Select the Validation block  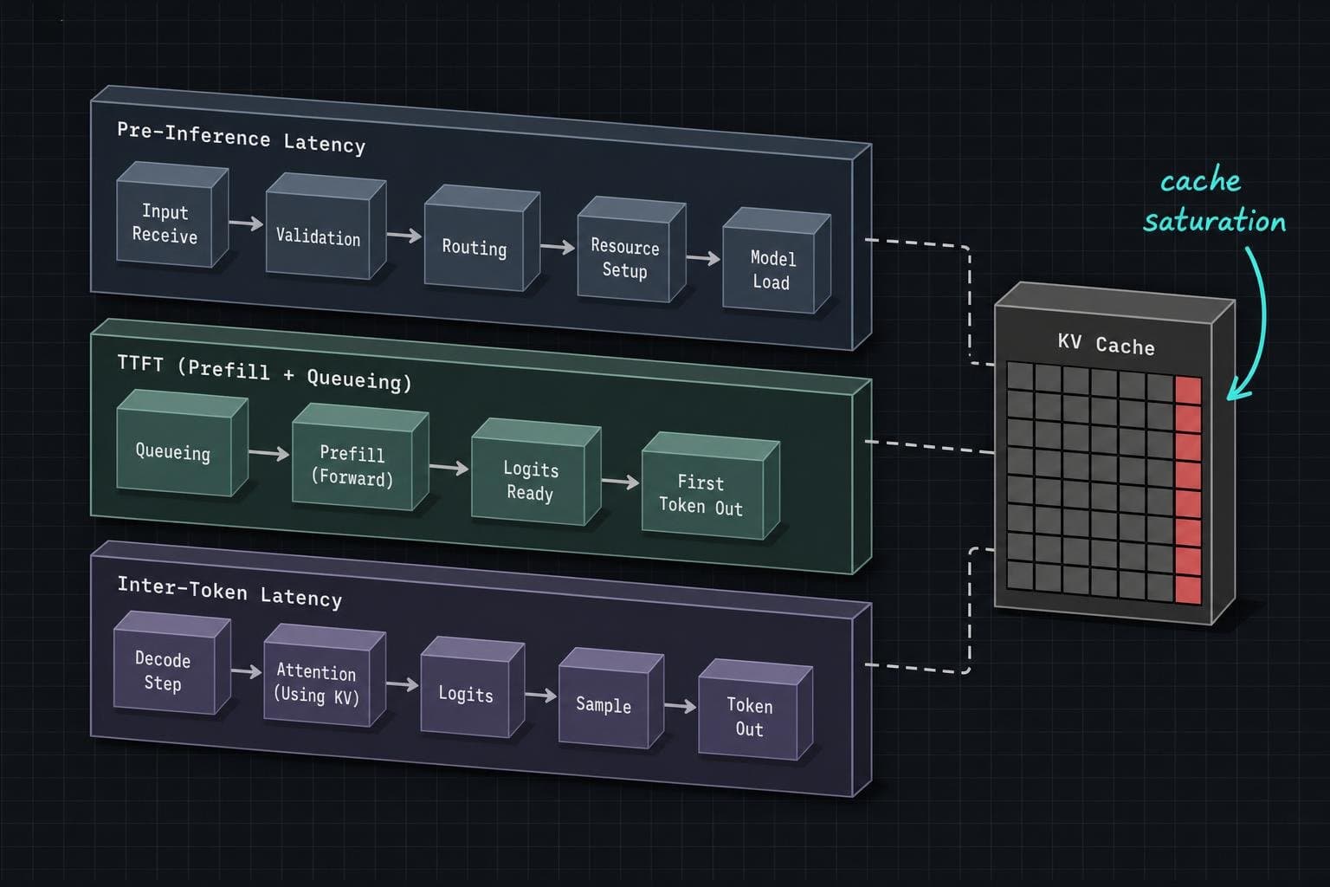tap(326, 226)
